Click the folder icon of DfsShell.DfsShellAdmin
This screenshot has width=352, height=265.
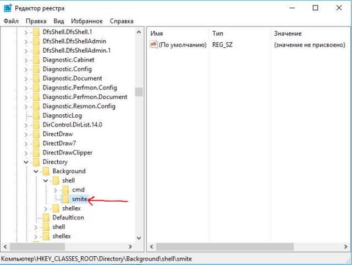[x=36, y=41]
